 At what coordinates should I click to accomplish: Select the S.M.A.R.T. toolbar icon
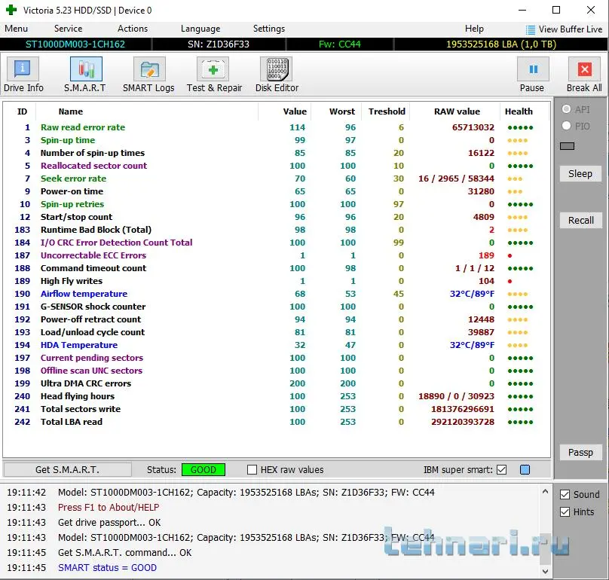85,75
